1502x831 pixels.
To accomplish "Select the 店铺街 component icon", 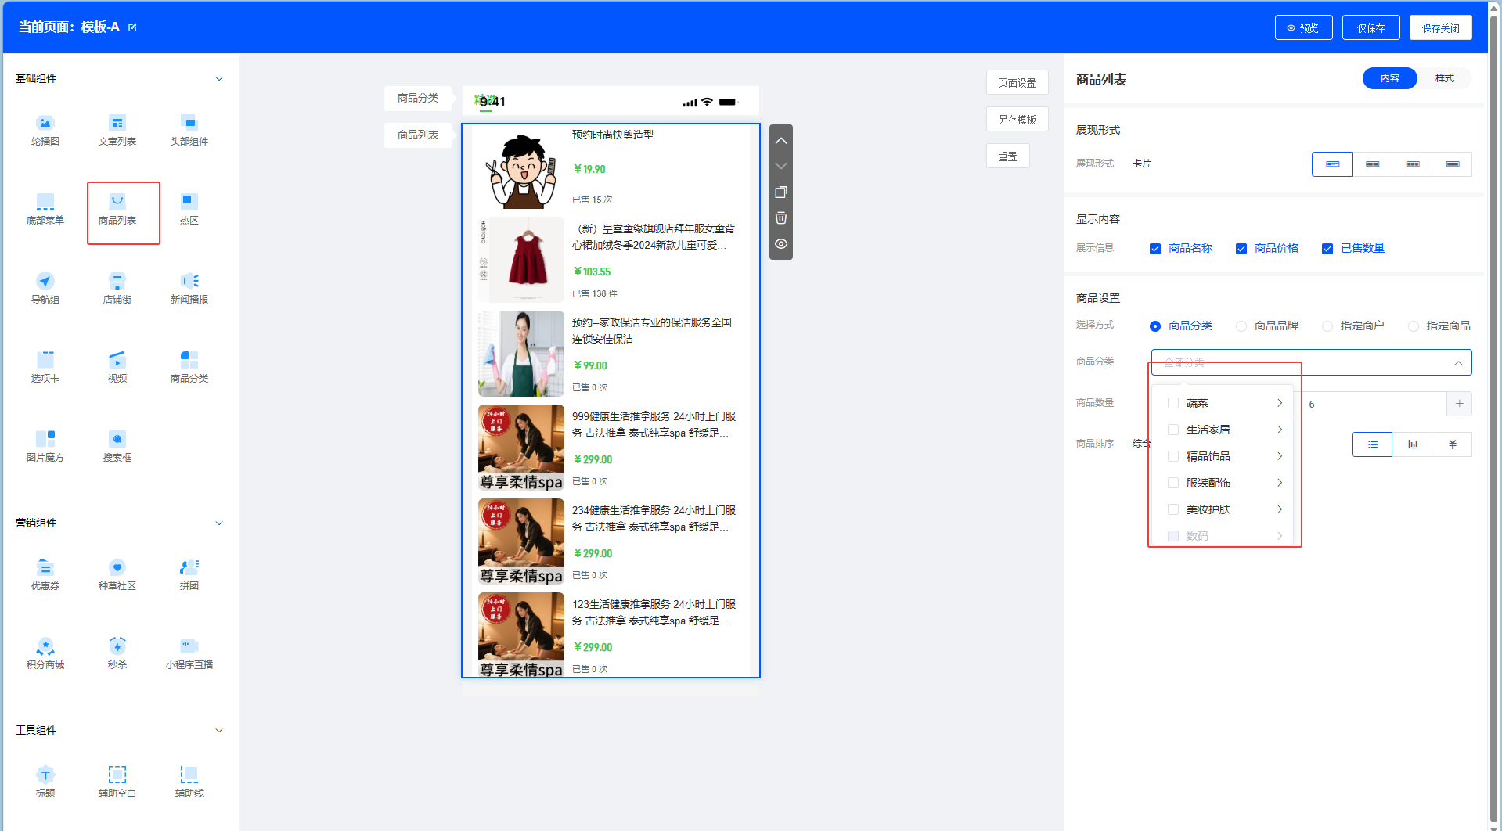I will pos(117,288).
